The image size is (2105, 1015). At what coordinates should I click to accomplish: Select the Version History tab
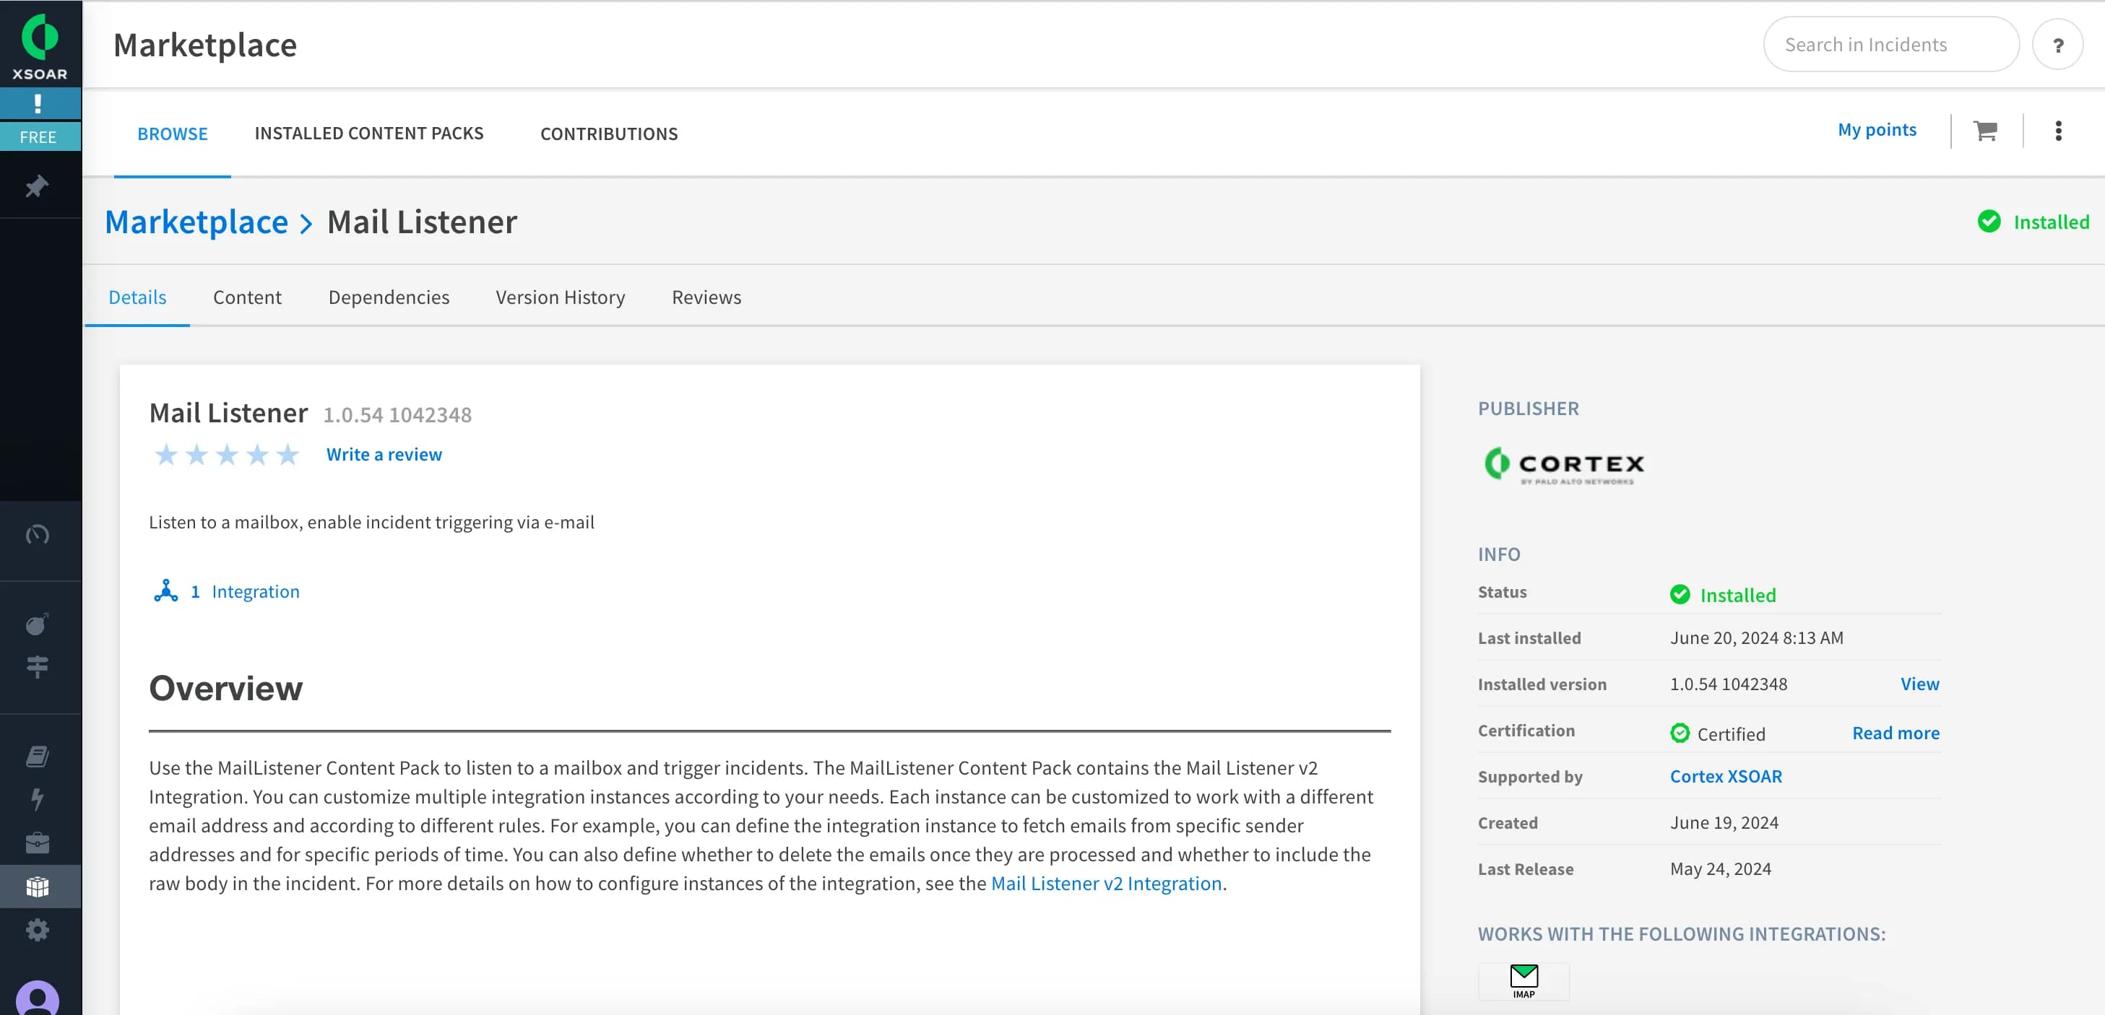(x=561, y=297)
